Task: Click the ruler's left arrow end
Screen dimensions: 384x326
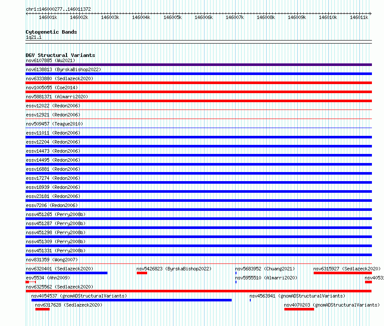Action: pos(27,14)
